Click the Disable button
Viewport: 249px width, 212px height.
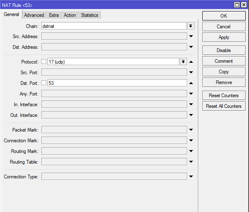tap(224, 50)
